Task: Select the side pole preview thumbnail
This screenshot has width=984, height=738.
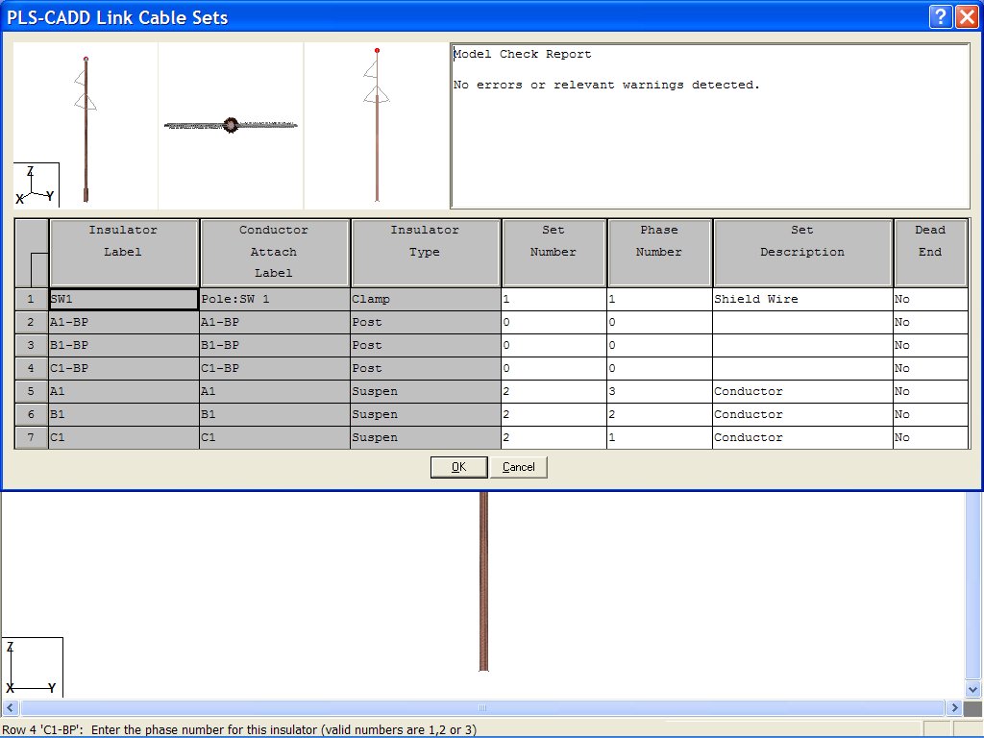Action: (x=85, y=125)
